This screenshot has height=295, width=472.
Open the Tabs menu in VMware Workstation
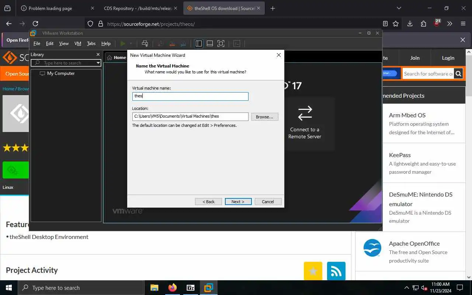[91, 44]
